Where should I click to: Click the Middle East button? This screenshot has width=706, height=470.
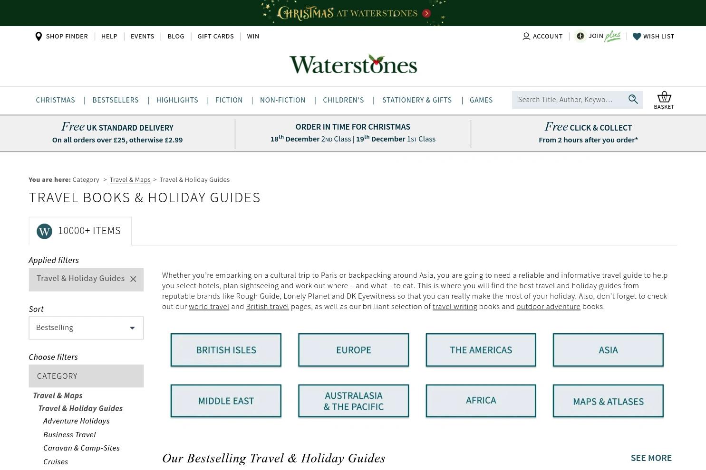point(226,401)
